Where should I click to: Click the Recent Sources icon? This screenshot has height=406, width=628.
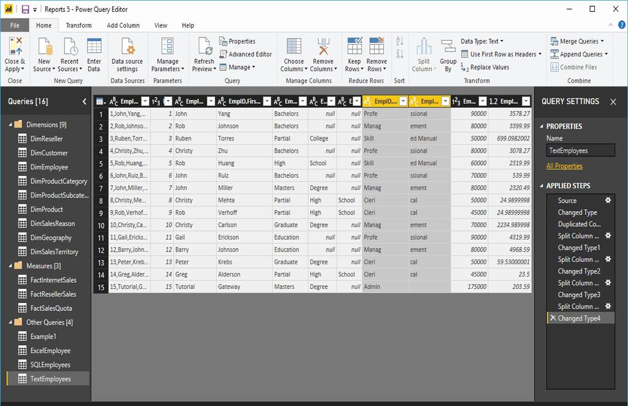(70, 46)
